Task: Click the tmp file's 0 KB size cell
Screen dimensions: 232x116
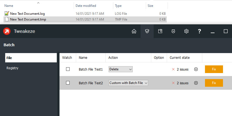Action: pos(162,19)
